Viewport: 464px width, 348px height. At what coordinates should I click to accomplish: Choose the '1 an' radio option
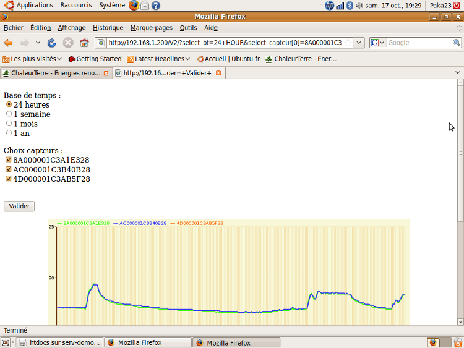click(9, 133)
